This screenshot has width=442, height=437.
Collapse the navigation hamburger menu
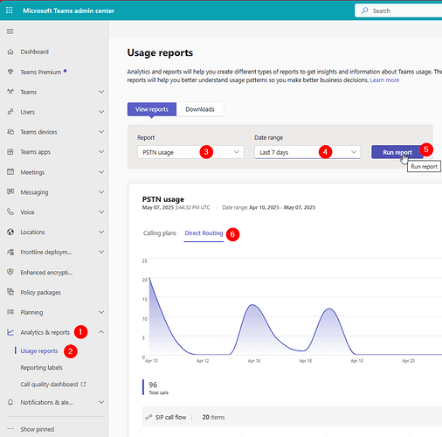[x=10, y=31]
